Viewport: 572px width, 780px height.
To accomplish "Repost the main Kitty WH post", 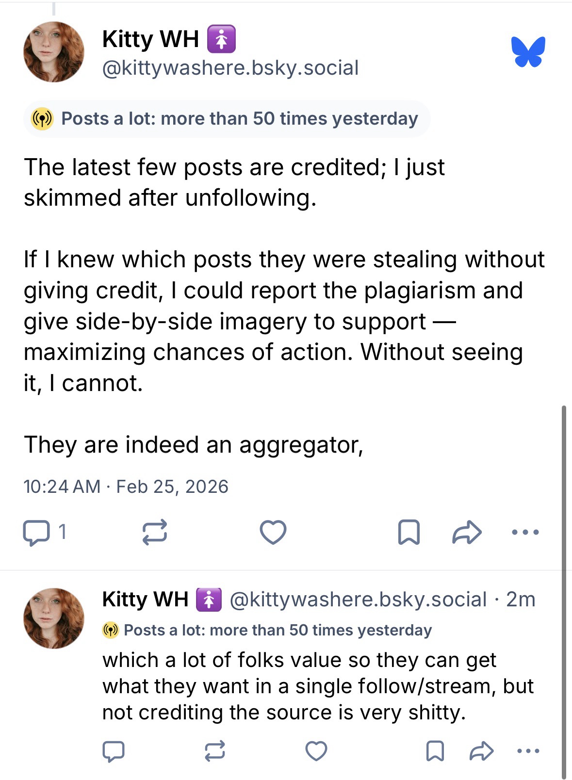I will [x=155, y=533].
